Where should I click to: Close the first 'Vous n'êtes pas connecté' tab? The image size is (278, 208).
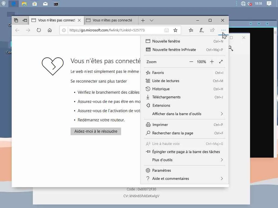[79, 20]
